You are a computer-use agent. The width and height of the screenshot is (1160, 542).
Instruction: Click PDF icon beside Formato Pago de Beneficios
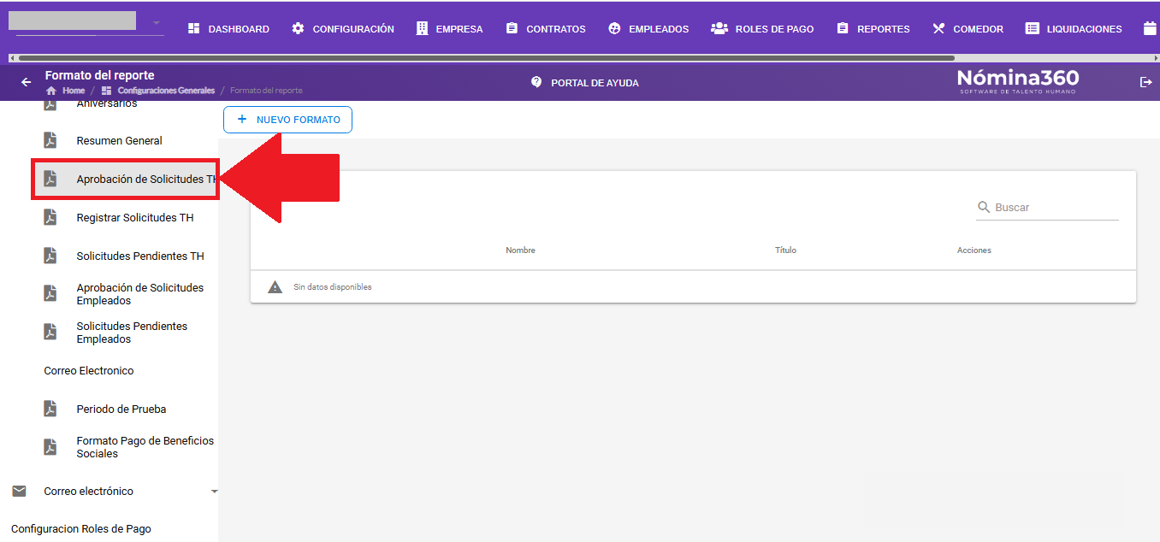[x=50, y=447]
